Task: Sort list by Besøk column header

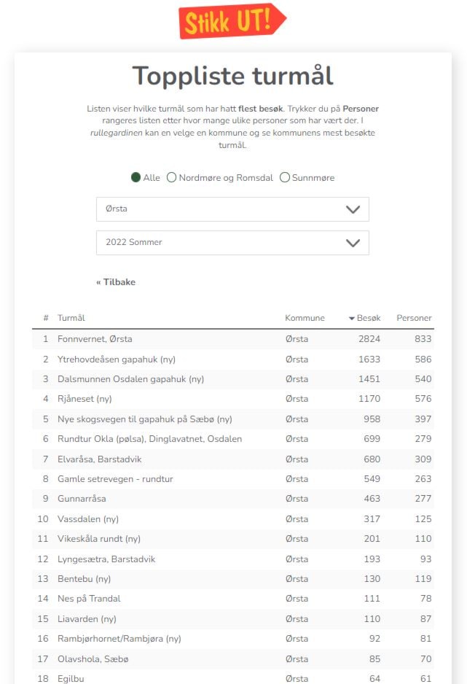Action: pyautogui.click(x=368, y=318)
